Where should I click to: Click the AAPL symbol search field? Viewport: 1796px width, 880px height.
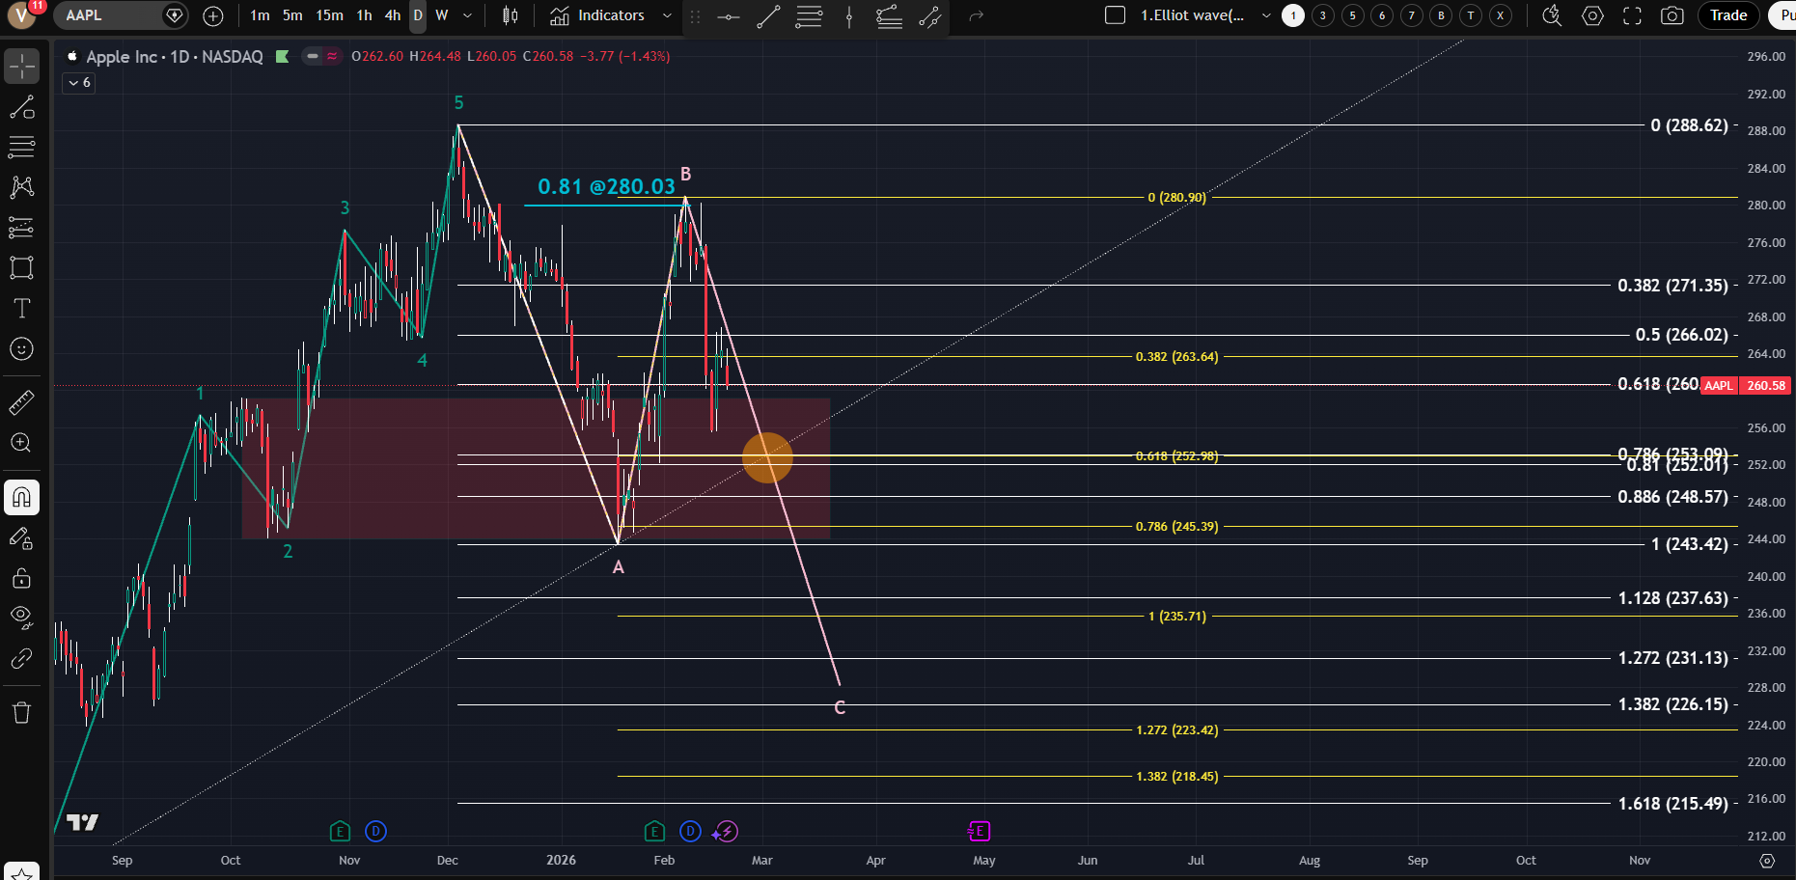click(108, 15)
